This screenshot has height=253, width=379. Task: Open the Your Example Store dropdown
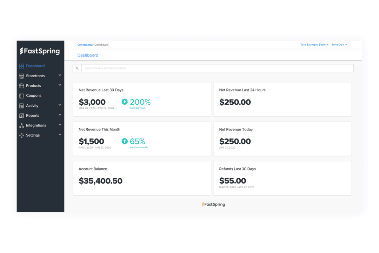(x=314, y=45)
